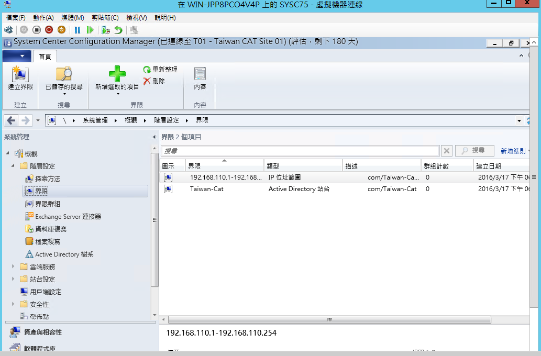541x356 pixels.
Task: Expand the 雲端服務 folder
Action: [x=13, y=266]
